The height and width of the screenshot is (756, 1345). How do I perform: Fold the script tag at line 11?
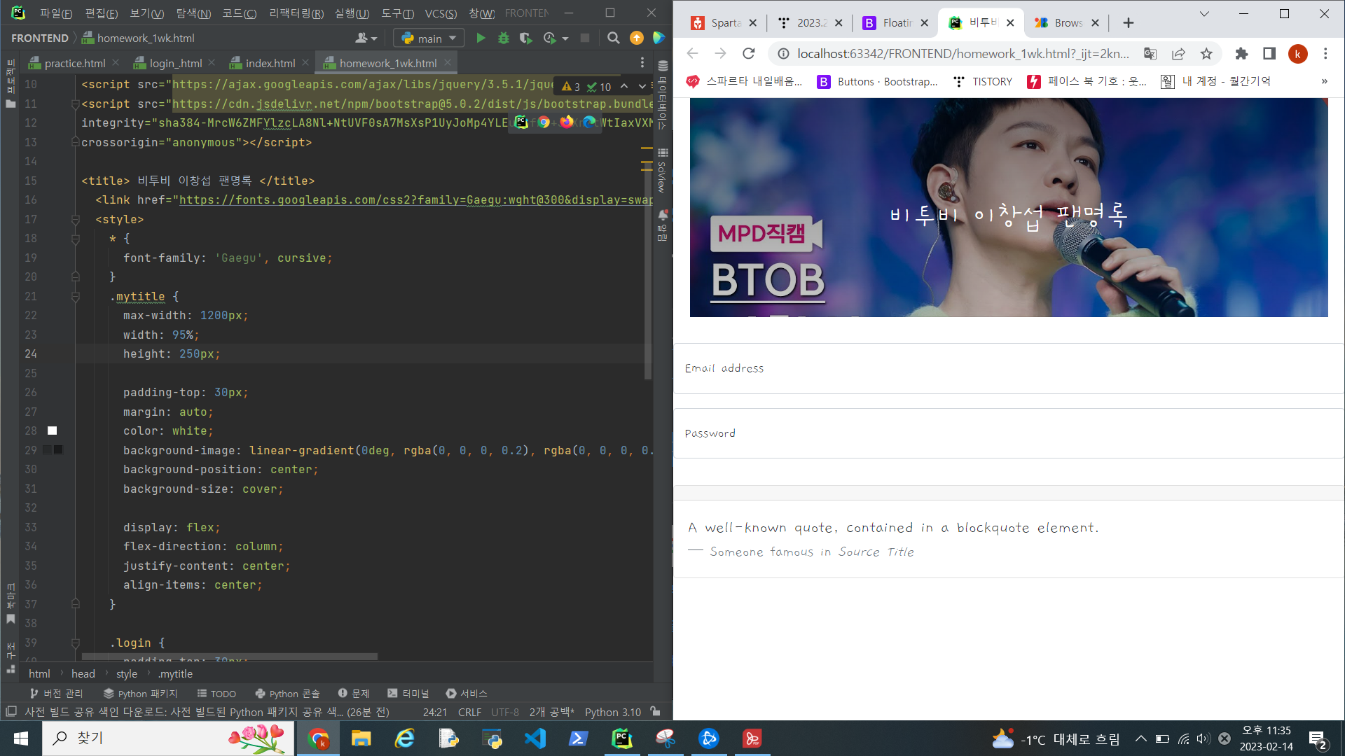pyautogui.click(x=76, y=104)
